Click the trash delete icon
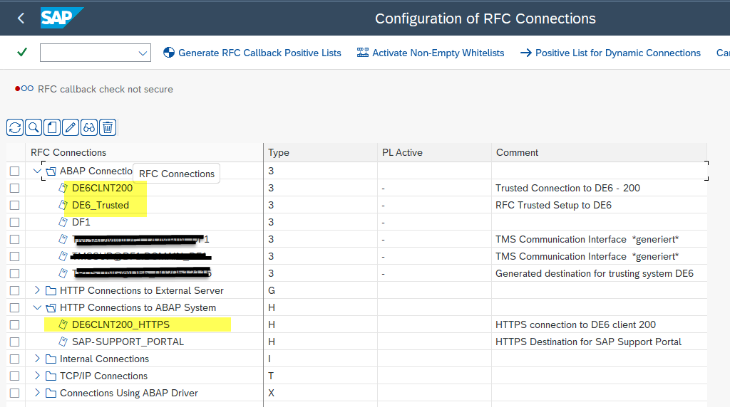This screenshot has height=407, width=730. coord(108,127)
